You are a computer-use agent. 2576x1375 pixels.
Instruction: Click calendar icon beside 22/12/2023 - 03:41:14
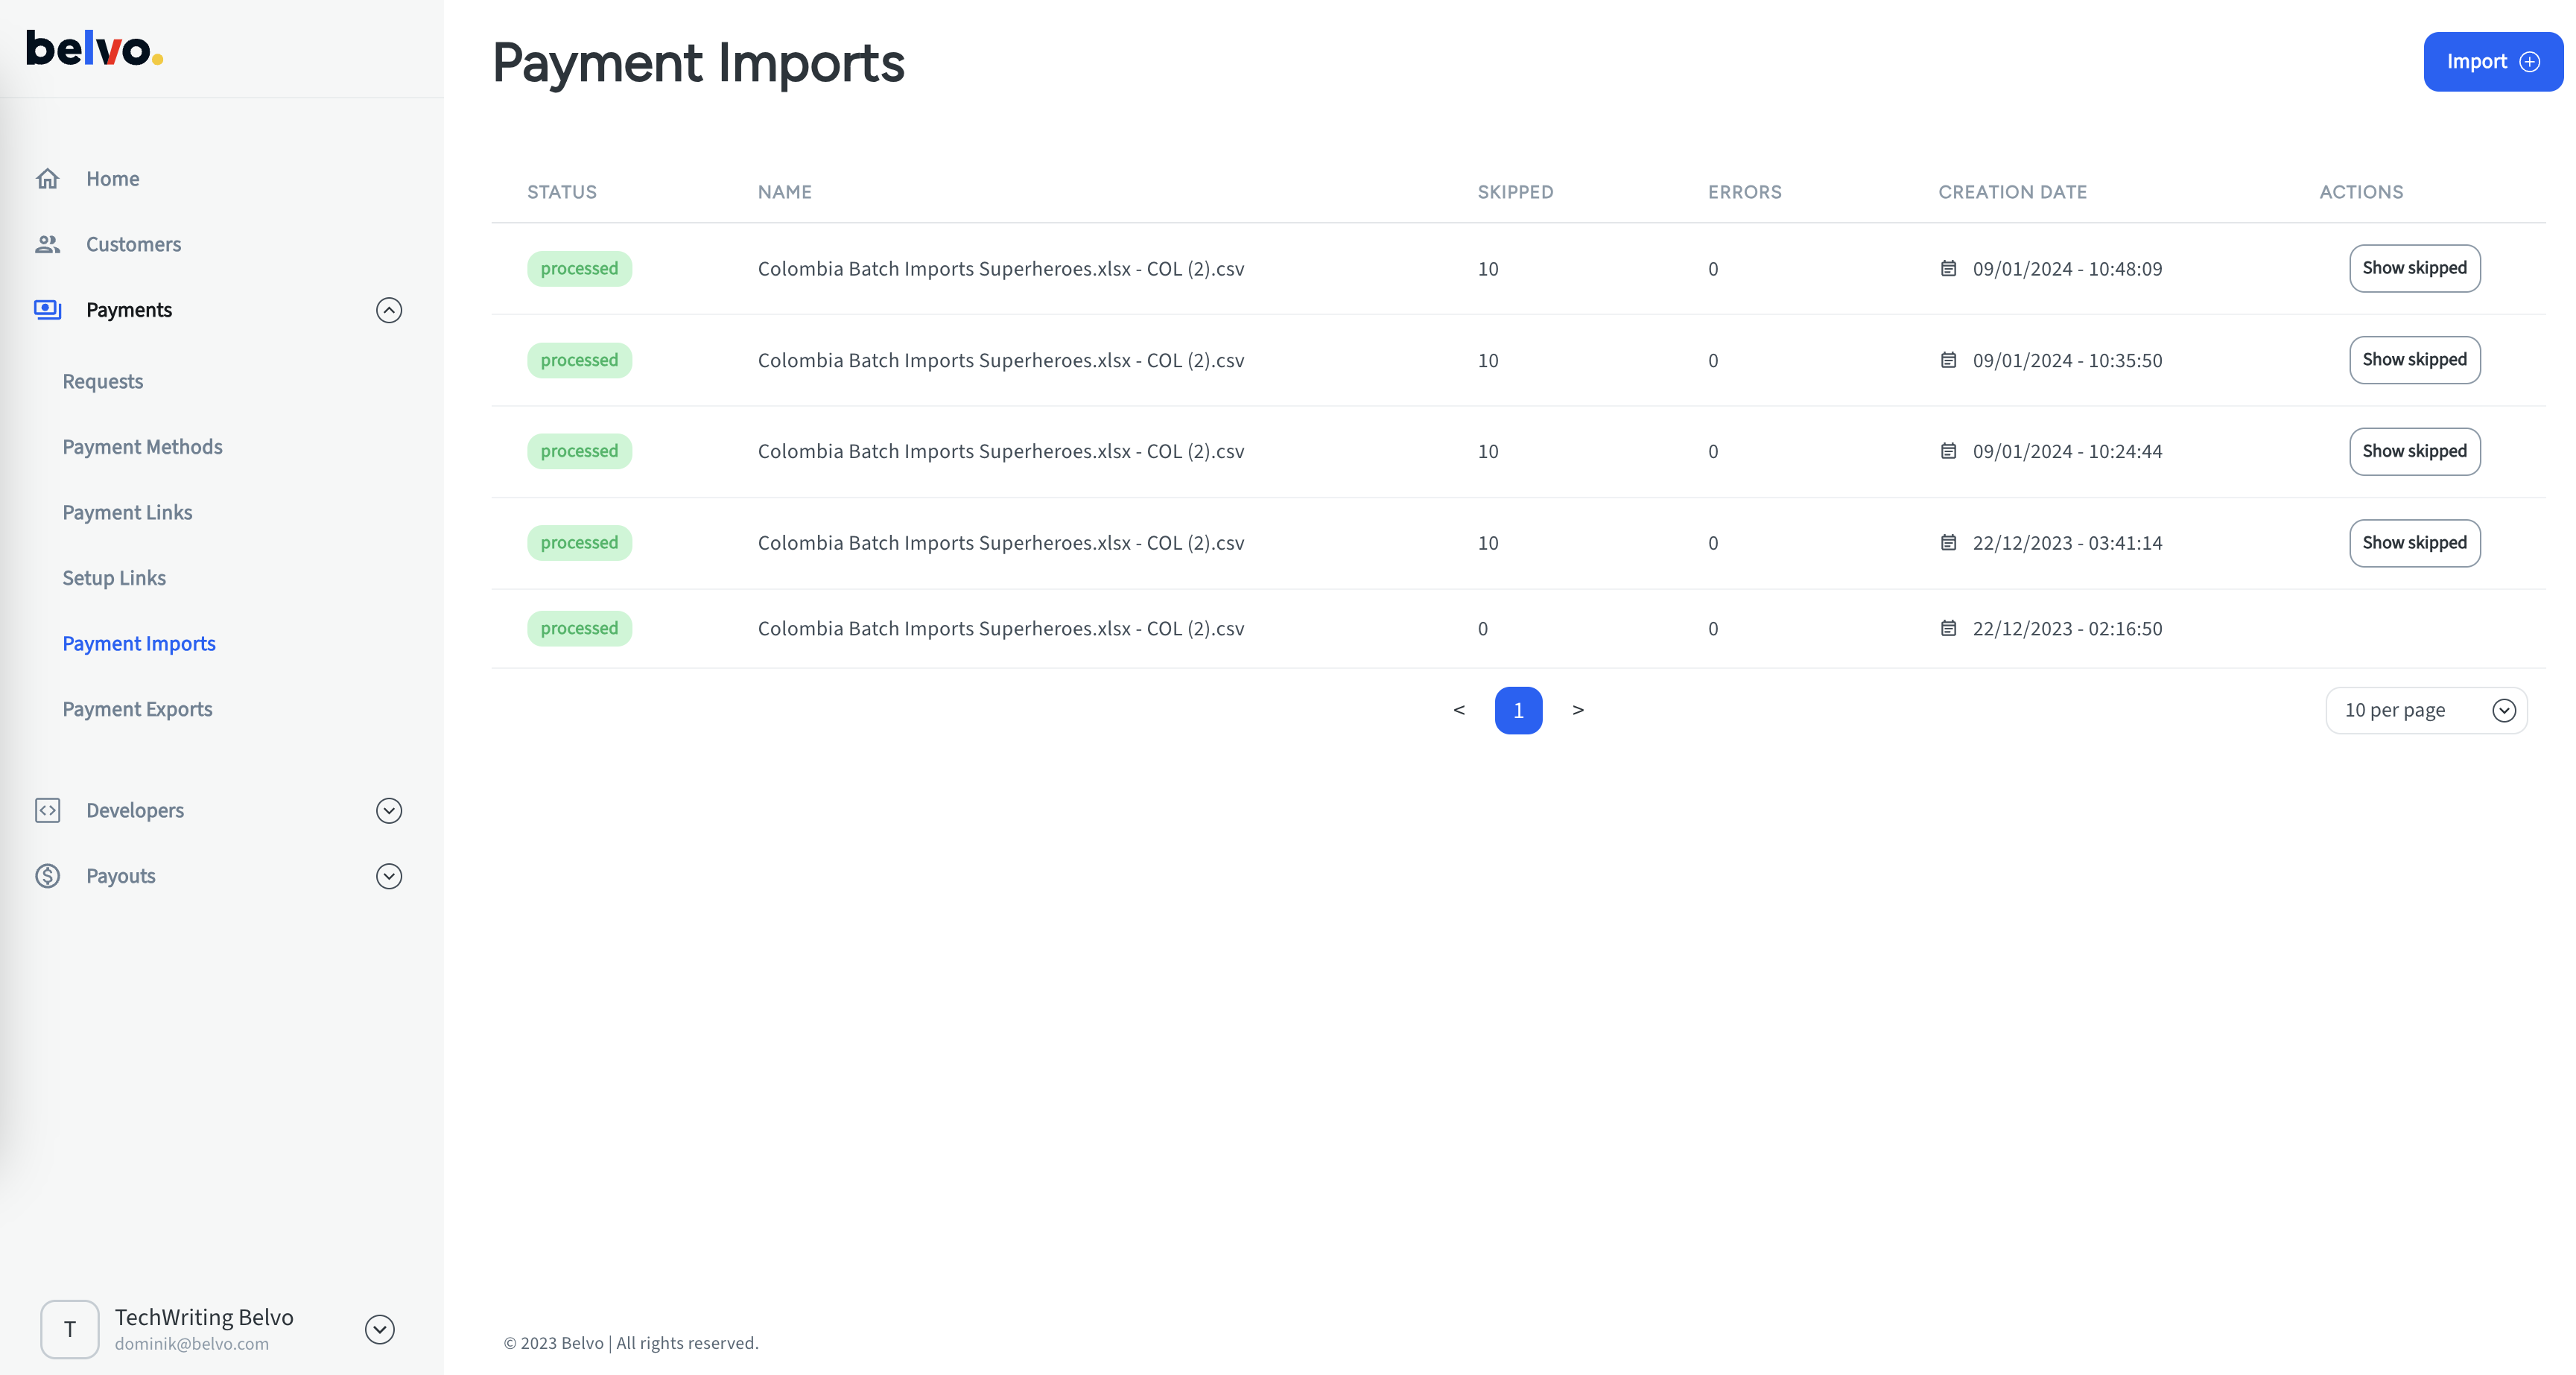tap(1948, 543)
